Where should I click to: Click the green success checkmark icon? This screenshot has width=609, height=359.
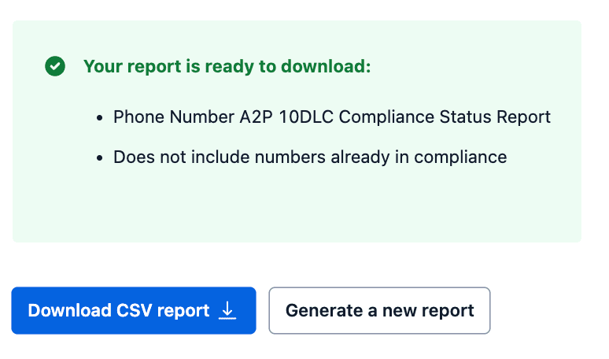[x=55, y=67]
